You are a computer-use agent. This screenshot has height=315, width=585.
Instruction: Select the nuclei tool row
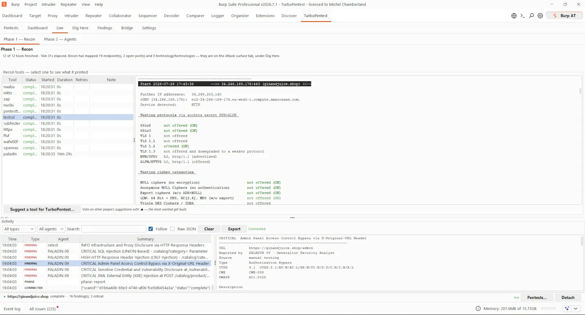pyautogui.click(x=68, y=105)
